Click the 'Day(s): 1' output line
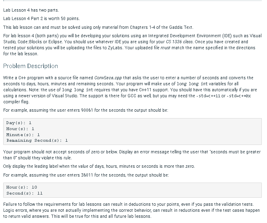This screenshot has width=267, height=223. [x=19, y=123]
